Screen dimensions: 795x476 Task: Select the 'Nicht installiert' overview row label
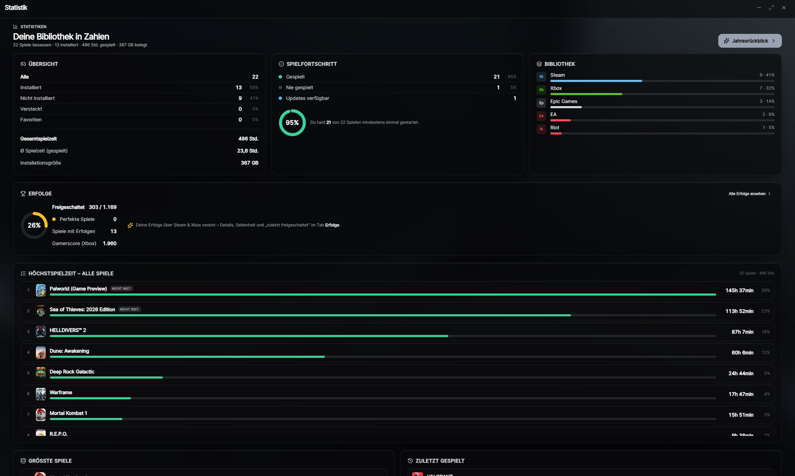37,98
